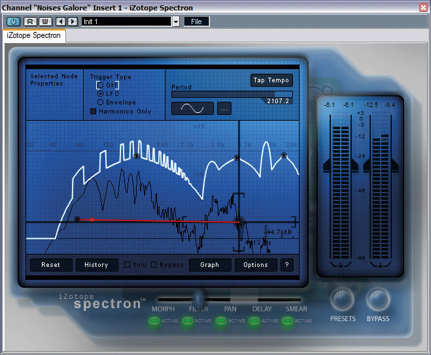431x355 pixels.
Task: Select the curve node near 20k
Action: pos(284,156)
